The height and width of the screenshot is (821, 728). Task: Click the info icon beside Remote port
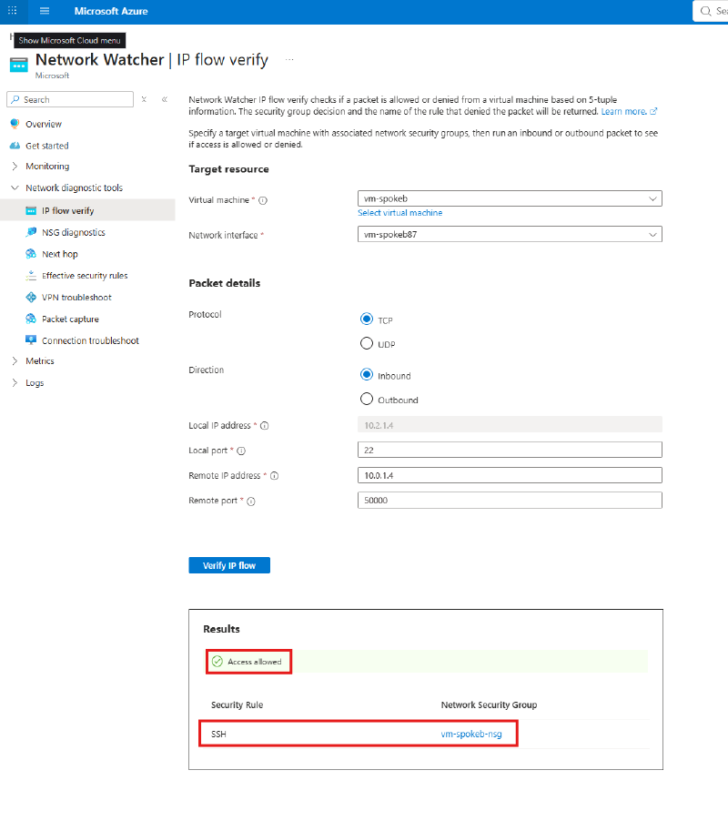coord(250,502)
